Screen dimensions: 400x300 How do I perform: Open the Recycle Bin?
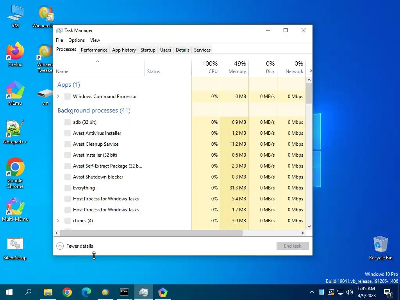pos(380,248)
